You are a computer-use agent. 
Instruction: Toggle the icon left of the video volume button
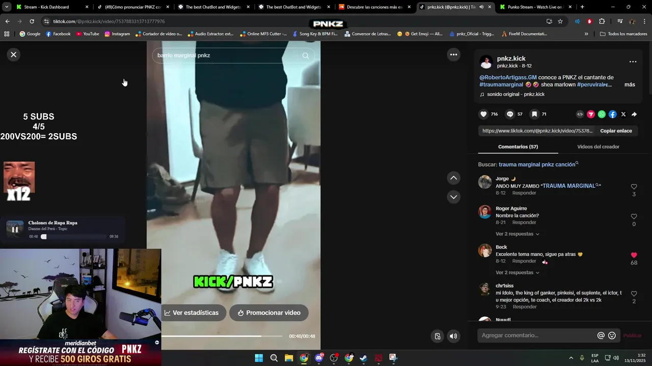click(x=437, y=336)
